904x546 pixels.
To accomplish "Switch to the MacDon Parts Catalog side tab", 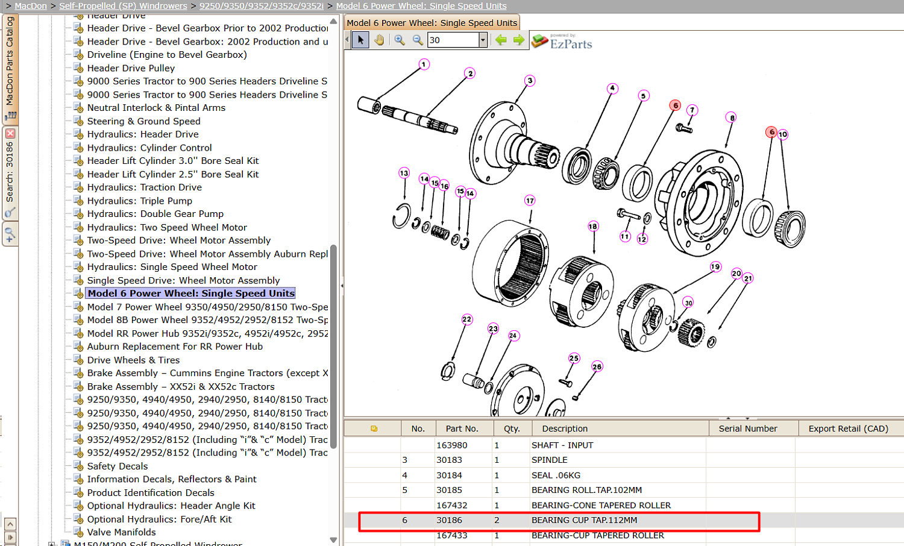I will click(x=10, y=69).
